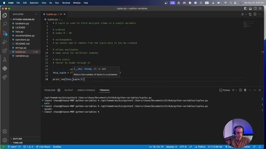Open strings.py in explorer

coord(21,48)
